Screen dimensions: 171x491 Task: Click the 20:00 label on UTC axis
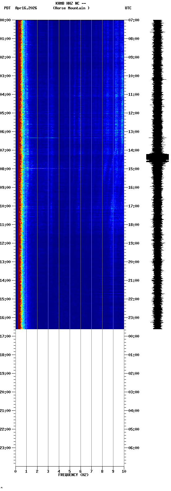(134, 262)
